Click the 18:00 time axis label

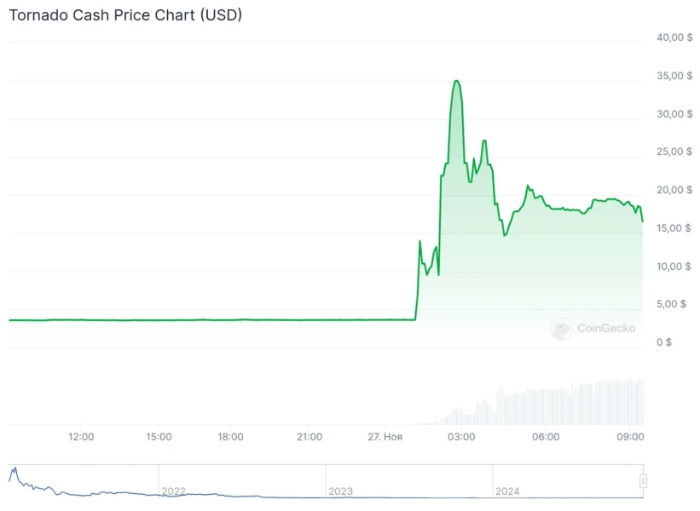coord(230,437)
